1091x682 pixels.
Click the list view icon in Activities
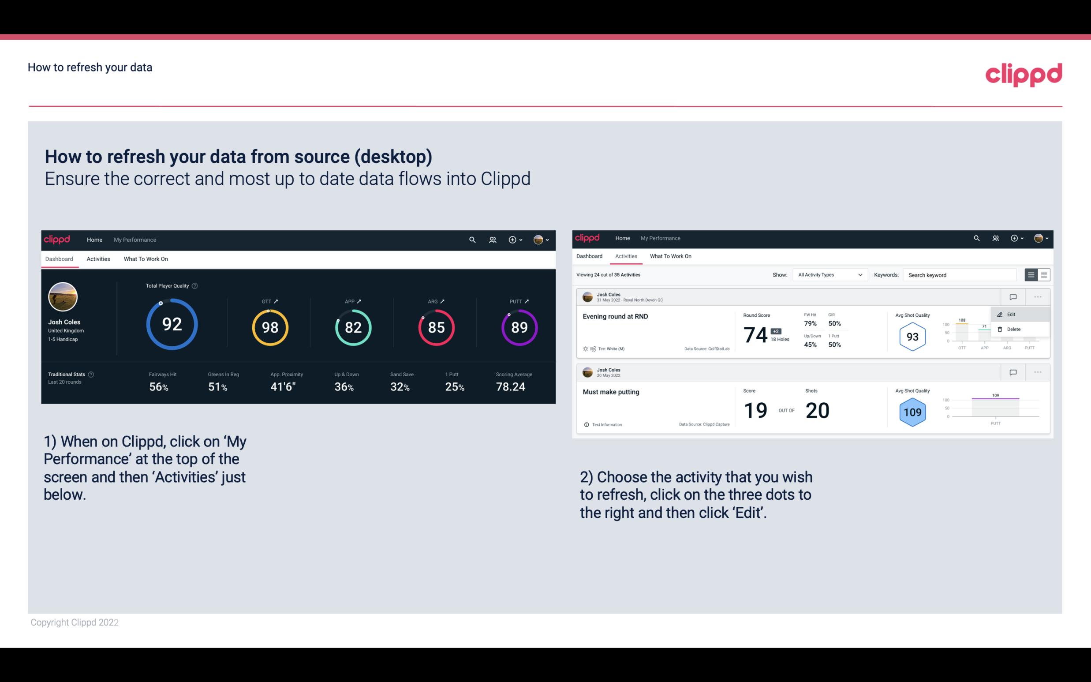coord(1031,274)
